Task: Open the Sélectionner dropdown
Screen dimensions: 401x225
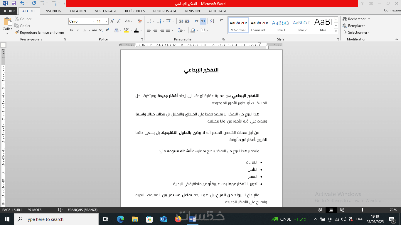Action: (356, 33)
